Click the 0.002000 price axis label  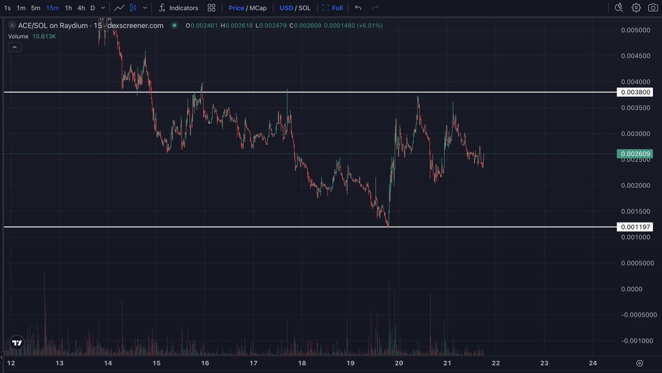tap(634, 185)
